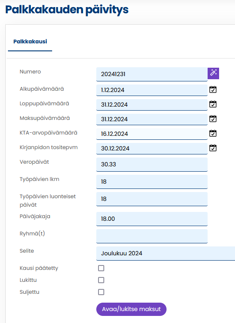Check the Kausi päätetty checkbox

[101, 268]
